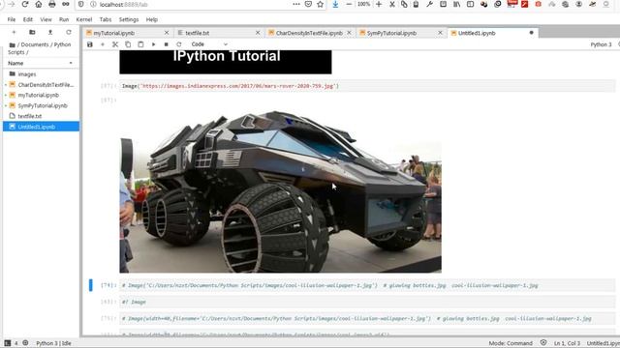
Task: Open a new launcher from file browser
Action: coord(14,32)
